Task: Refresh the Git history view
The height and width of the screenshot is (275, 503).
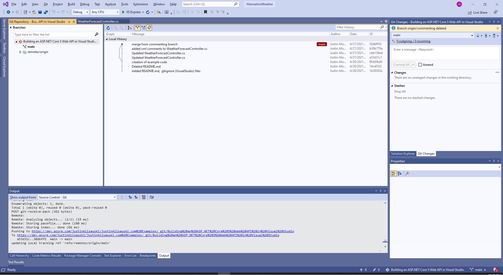Action: (108, 28)
